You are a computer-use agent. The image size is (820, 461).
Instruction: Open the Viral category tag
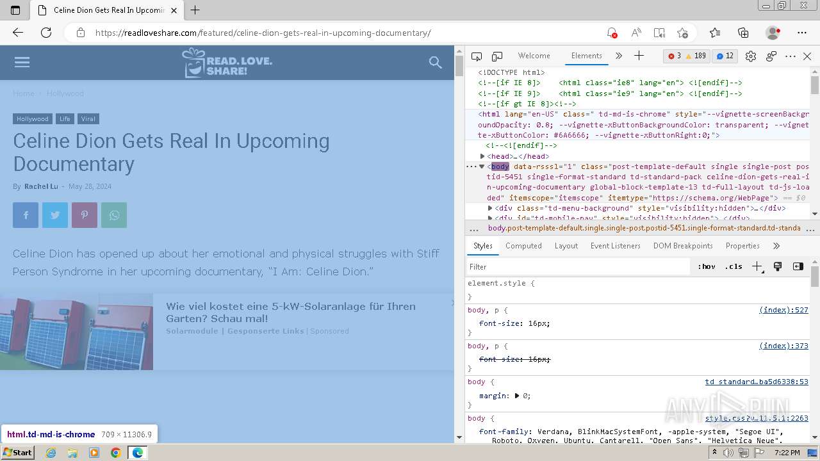coord(88,119)
